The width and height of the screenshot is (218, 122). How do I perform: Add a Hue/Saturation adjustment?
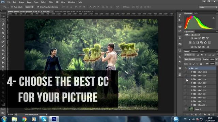[190, 43]
